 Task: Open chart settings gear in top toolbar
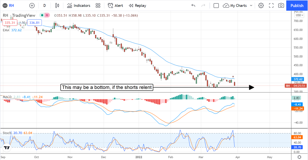[261, 5]
